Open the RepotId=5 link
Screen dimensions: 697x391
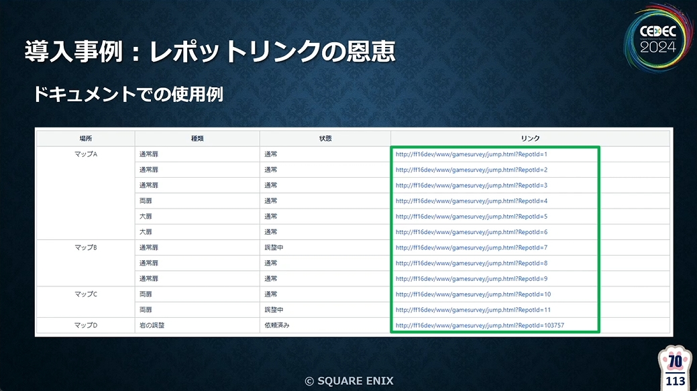471,217
